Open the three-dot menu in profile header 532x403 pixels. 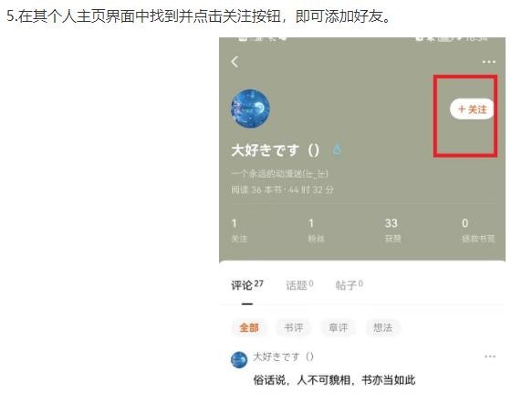[x=488, y=62]
